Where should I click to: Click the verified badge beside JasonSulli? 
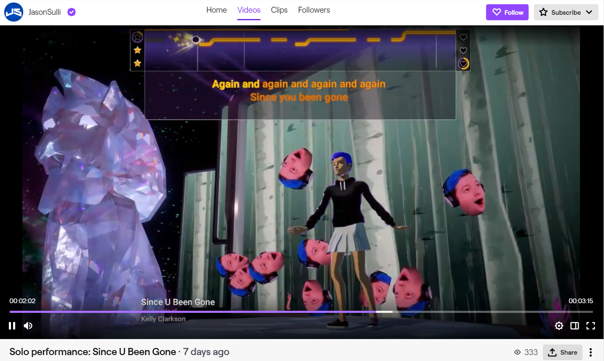click(72, 12)
